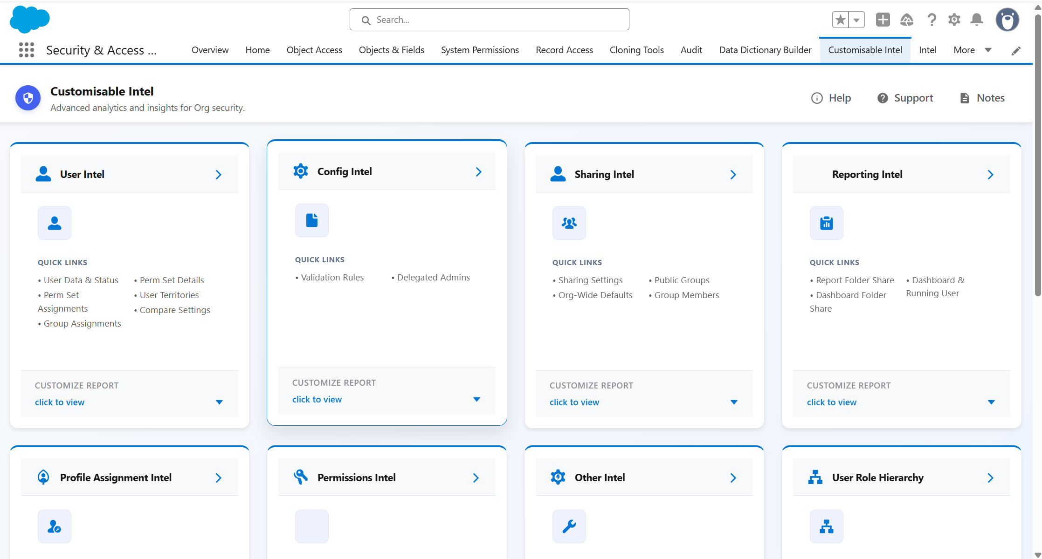1042x559 pixels.
Task: Click the favorites star icon
Action: pyautogui.click(x=840, y=20)
